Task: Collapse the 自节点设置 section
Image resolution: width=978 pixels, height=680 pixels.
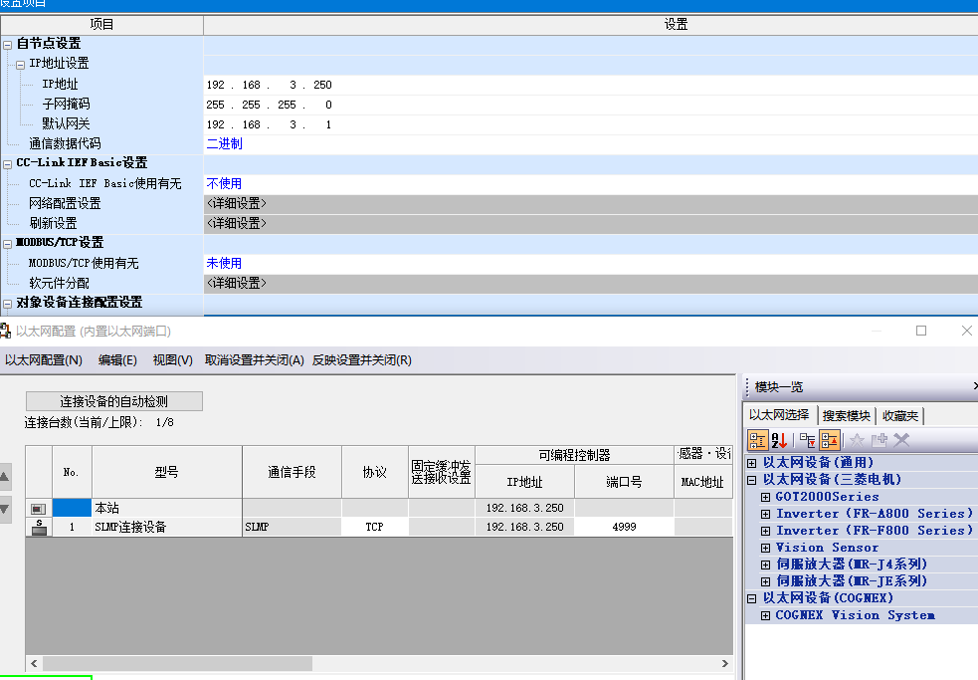Action: tap(8, 44)
